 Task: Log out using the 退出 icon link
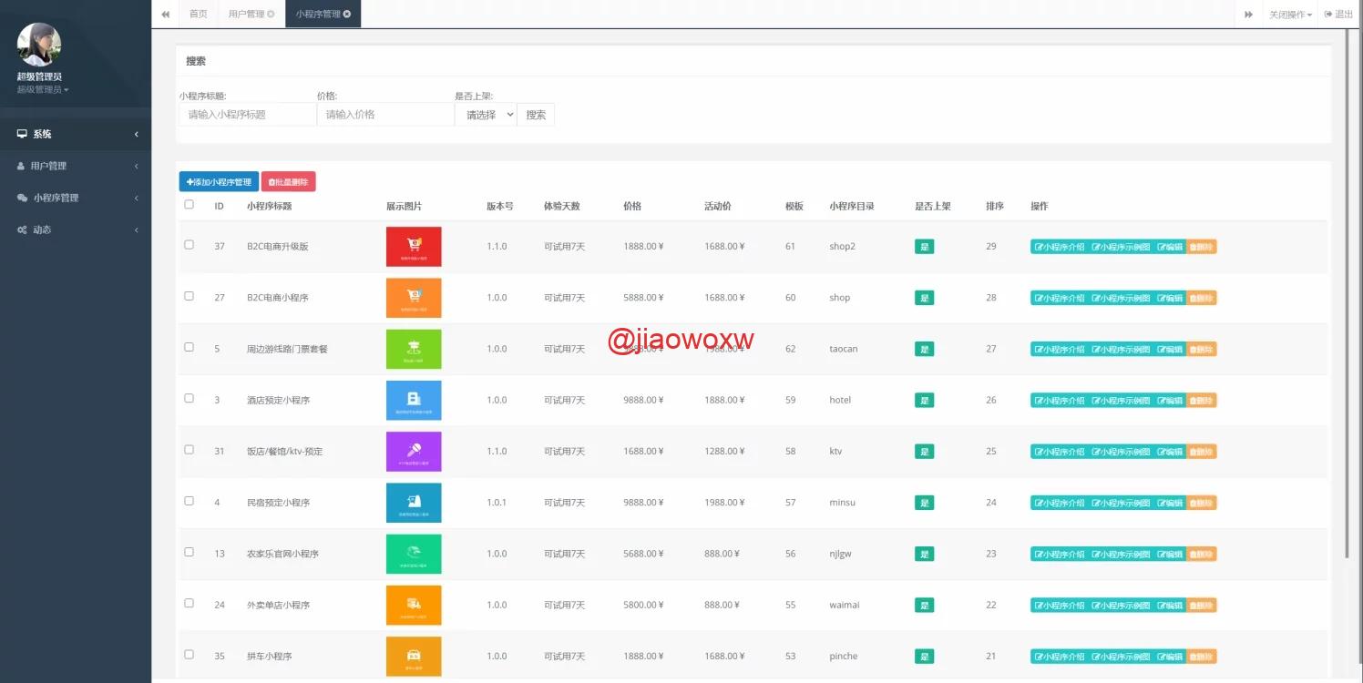click(x=1338, y=14)
